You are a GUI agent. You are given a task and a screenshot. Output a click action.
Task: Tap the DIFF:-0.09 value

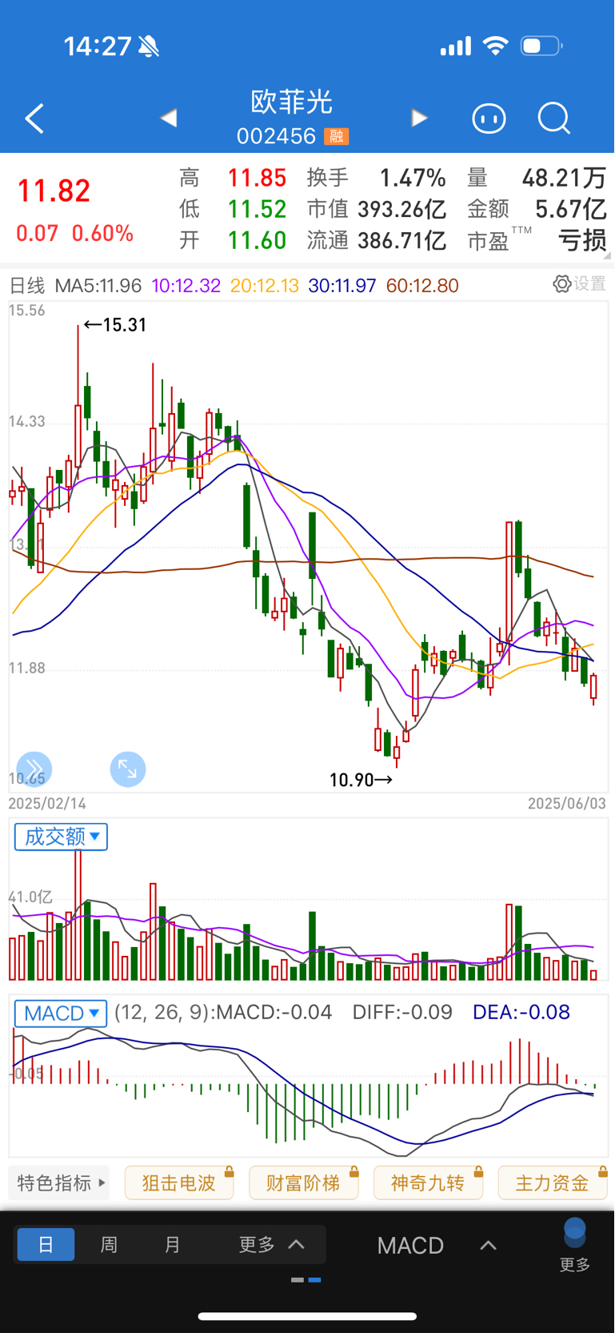[402, 1012]
